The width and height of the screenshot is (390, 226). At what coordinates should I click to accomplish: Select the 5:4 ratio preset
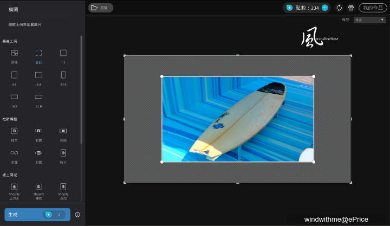pyautogui.click(x=38, y=75)
